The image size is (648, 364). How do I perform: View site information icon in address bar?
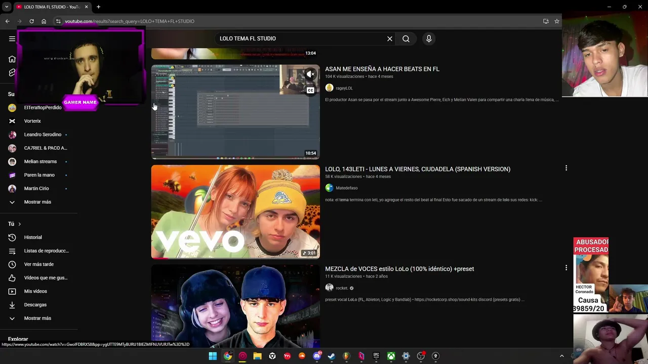pyautogui.click(x=58, y=21)
